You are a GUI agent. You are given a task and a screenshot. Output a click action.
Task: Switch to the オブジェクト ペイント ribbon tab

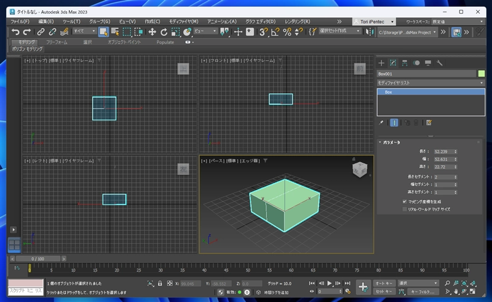[124, 42]
